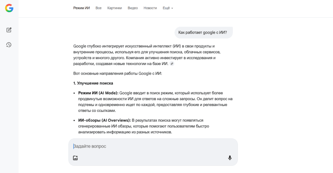The width and height of the screenshot is (333, 173).
Task: Click bold text 'ИИ-обзоры (AI Overviews):'
Action: (x=104, y=120)
